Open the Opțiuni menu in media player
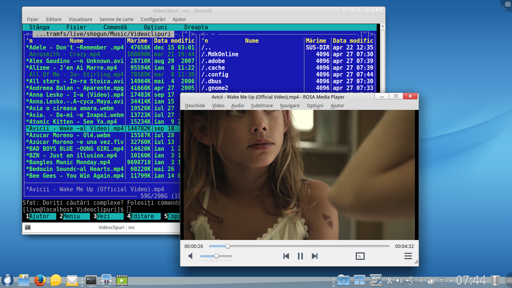The width and height of the screenshot is (512, 288). click(315, 106)
